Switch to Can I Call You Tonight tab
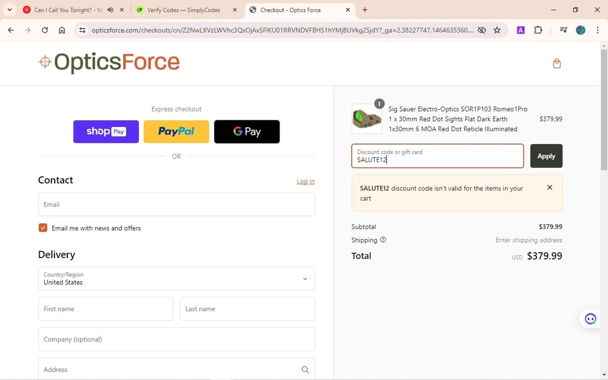Image resolution: width=608 pixels, height=380 pixels. point(69,10)
